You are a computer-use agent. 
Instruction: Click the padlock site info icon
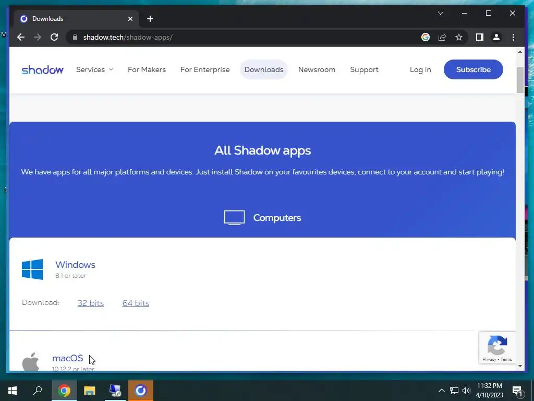pyautogui.click(x=75, y=37)
